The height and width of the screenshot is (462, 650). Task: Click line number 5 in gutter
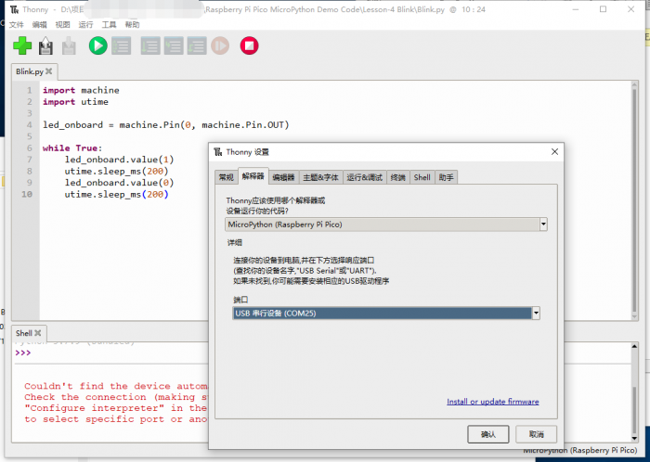(29, 136)
